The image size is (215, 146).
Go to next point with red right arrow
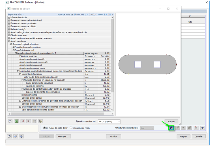(x=28, y=121)
